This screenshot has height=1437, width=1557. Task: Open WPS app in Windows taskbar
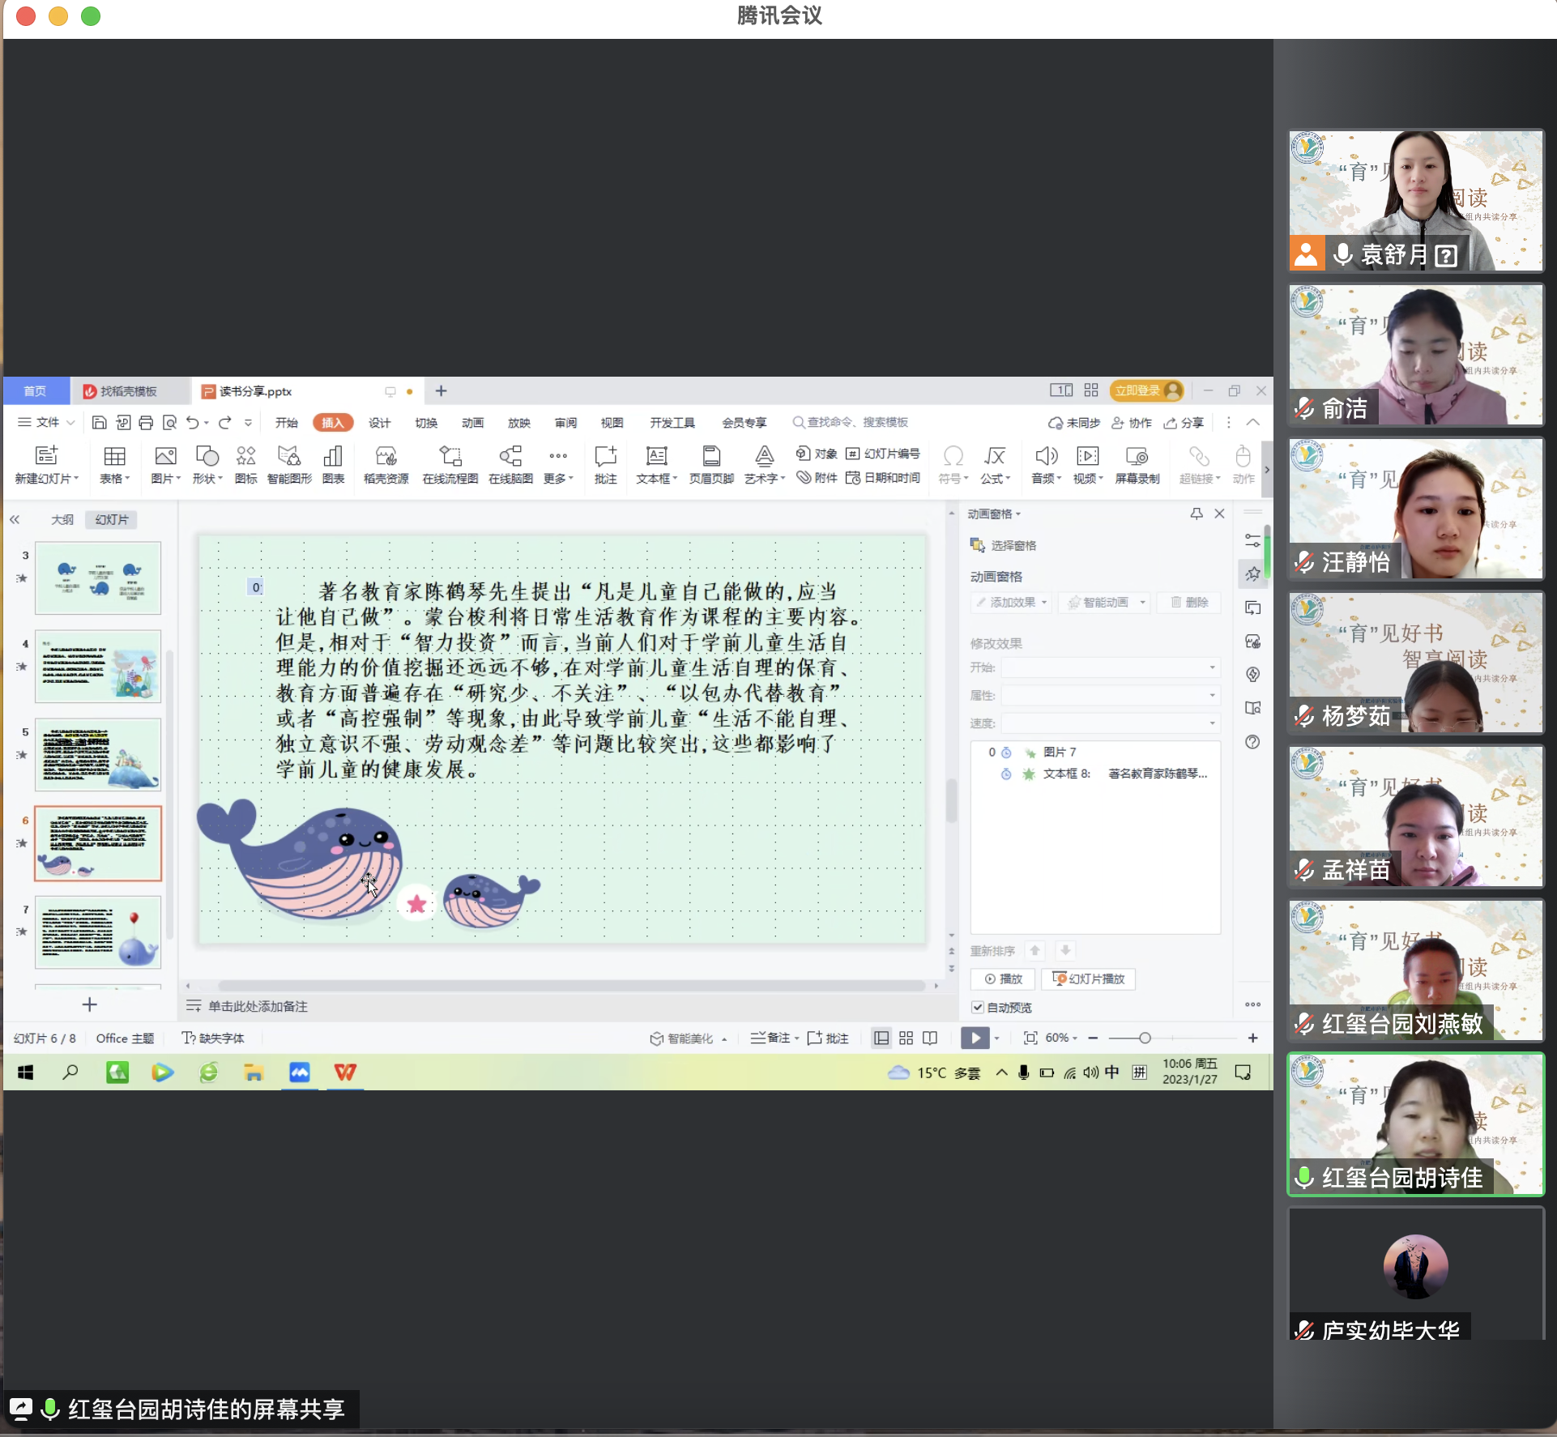(x=345, y=1072)
